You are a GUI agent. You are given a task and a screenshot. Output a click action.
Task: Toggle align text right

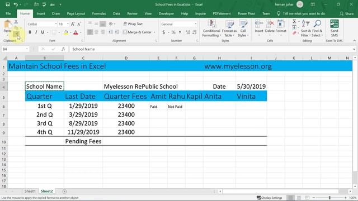(x=103, y=32)
